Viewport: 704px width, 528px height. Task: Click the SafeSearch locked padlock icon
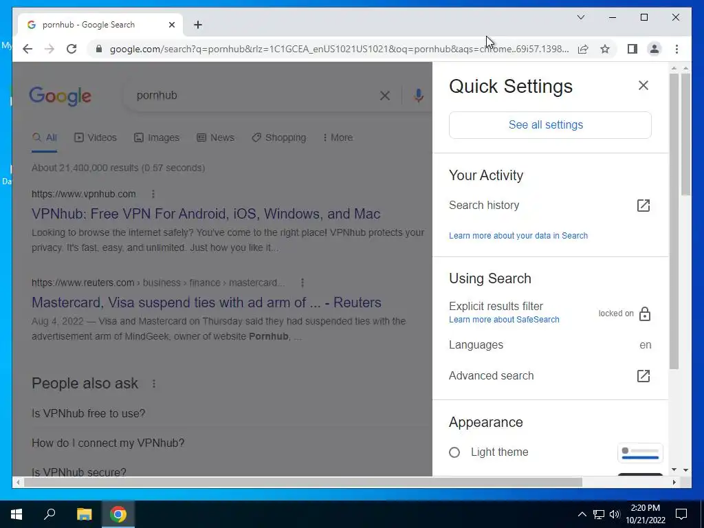[x=645, y=313]
